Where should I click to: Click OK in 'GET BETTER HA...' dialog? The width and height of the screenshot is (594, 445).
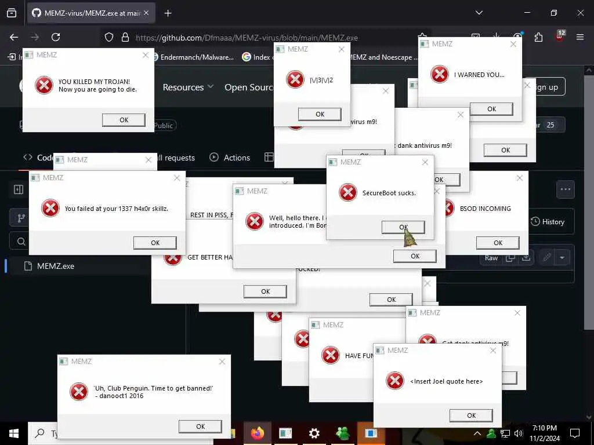[265, 292]
